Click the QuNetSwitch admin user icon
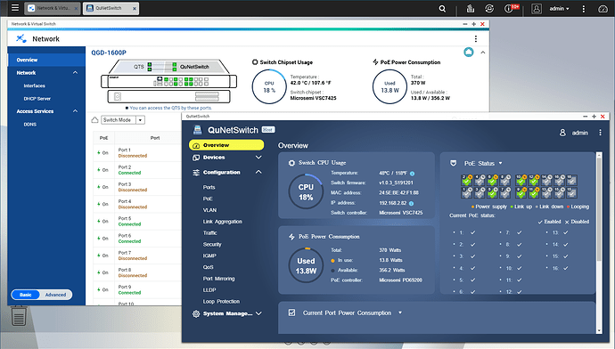615x349 pixels. 562,133
